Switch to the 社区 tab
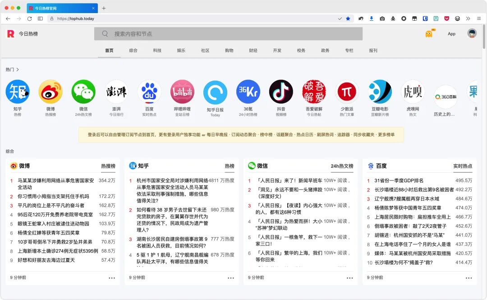The image size is (487, 300). pyautogui.click(x=205, y=51)
